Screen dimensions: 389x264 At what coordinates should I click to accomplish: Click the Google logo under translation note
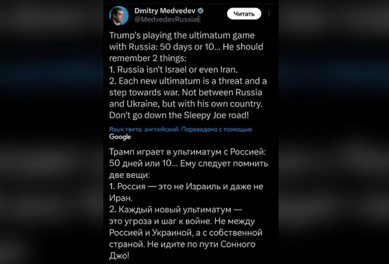click(120, 137)
